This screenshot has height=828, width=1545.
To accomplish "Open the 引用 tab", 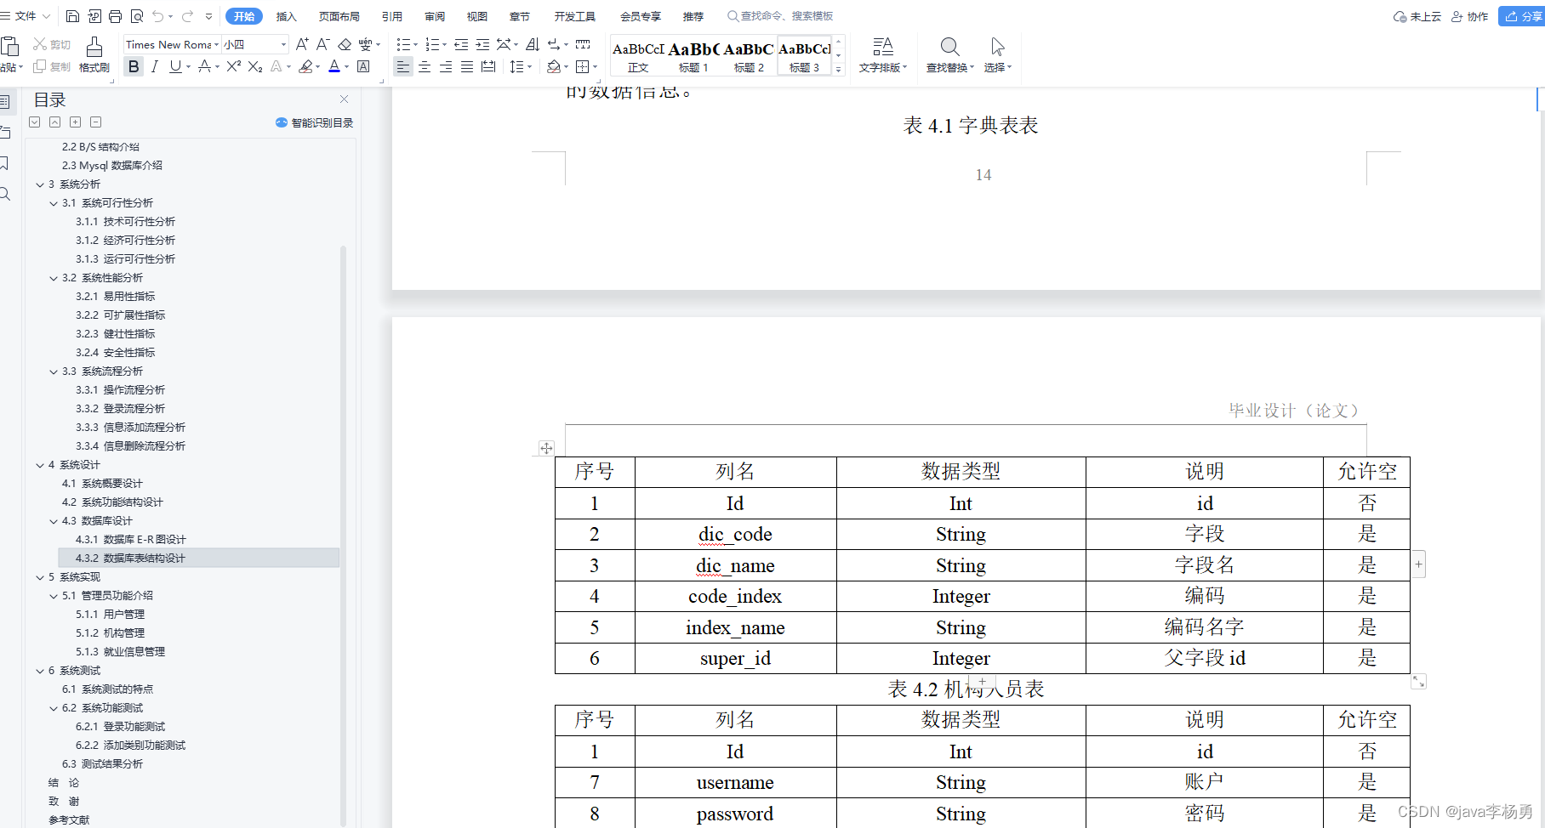I will 392,16.
